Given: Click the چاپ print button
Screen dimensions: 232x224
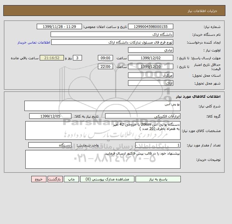Looking at the screenshot, I should pos(71,179).
